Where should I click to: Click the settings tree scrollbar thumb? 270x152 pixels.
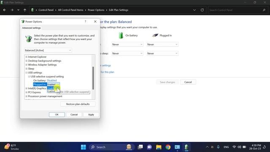click(x=93, y=78)
